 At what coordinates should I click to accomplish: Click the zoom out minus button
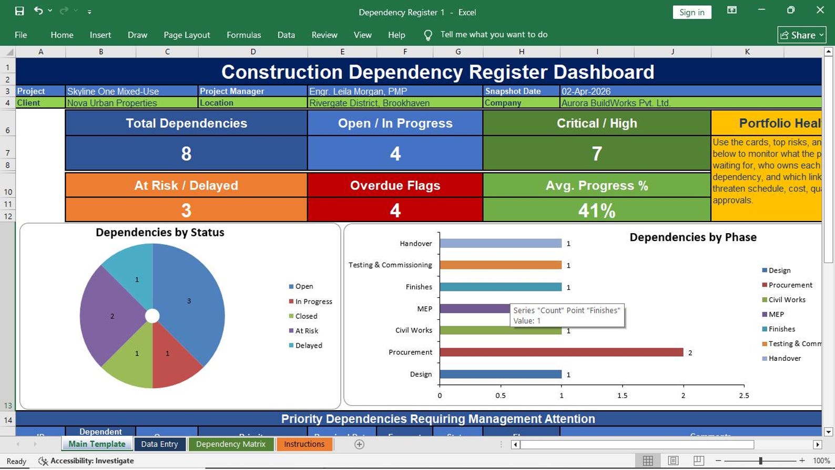[718, 461]
